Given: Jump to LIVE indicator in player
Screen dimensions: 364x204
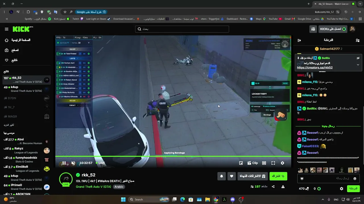Looking at the screenshot, I should (100, 163).
